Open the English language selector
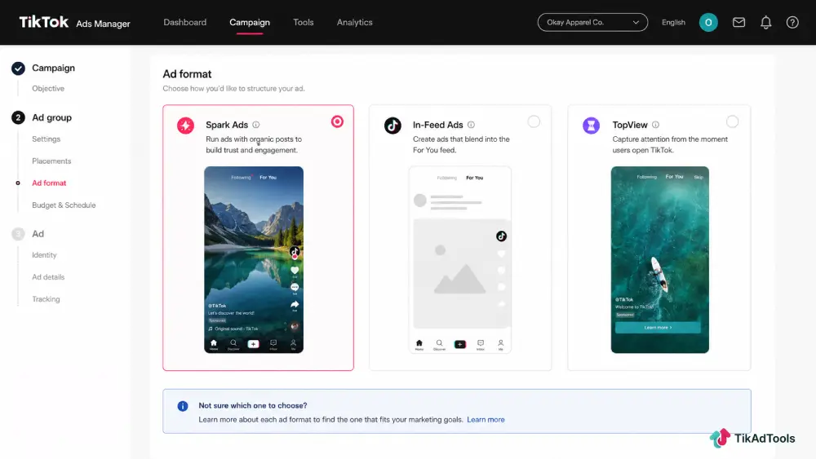This screenshot has width=816, height=459. pyautogui.click(x=673, y=22)
